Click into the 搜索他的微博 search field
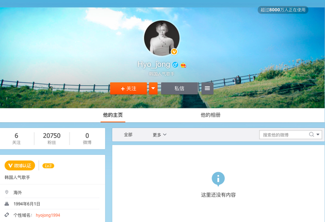 pos(284,135)
